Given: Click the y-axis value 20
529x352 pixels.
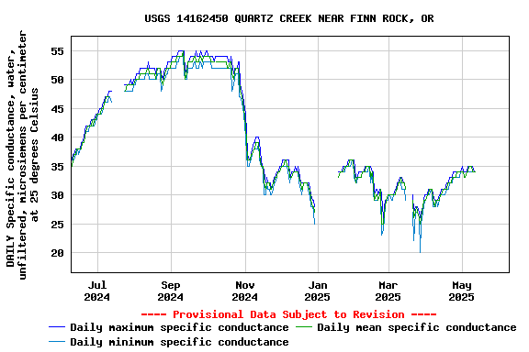Looking at the screenshot, I should tap(57, 253).
